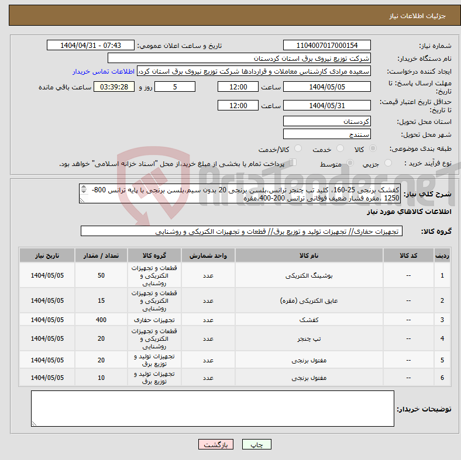Click the تپ چنجر item name

point(309,338)
